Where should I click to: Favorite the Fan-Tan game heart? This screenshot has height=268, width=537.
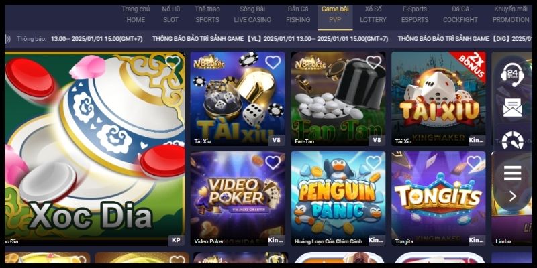(373, 62)
